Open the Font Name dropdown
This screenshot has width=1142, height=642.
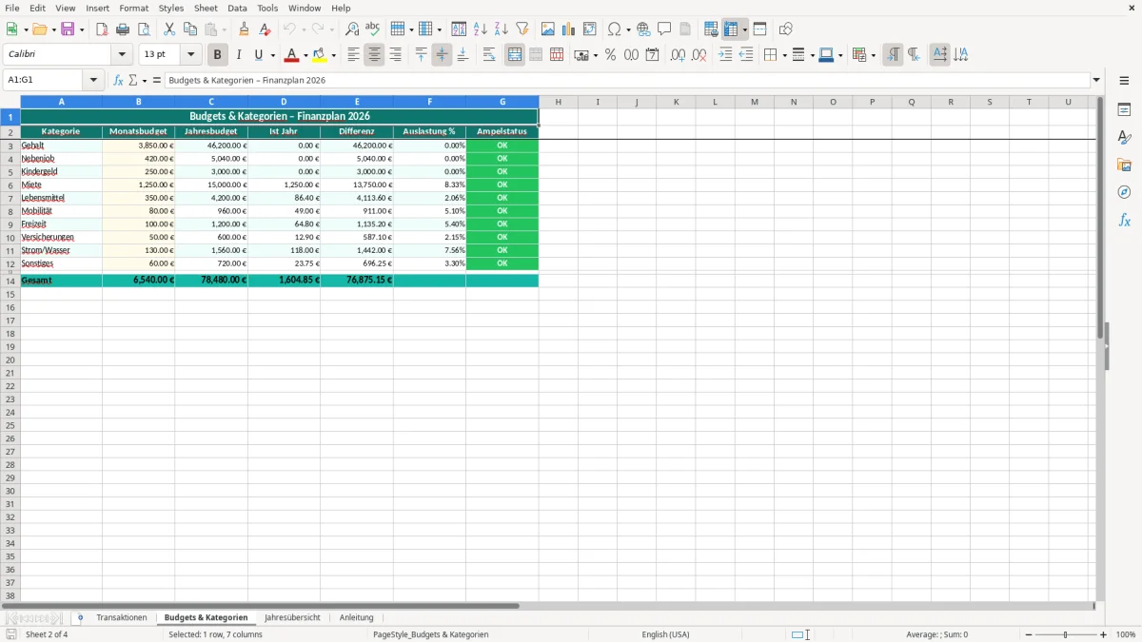pyautogui.click(x=122, y=55)
